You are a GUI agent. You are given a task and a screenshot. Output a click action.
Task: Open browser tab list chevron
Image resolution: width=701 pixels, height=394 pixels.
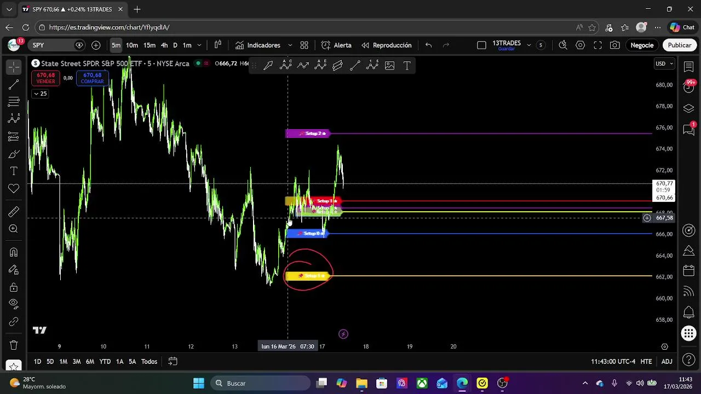pos(9,9)
